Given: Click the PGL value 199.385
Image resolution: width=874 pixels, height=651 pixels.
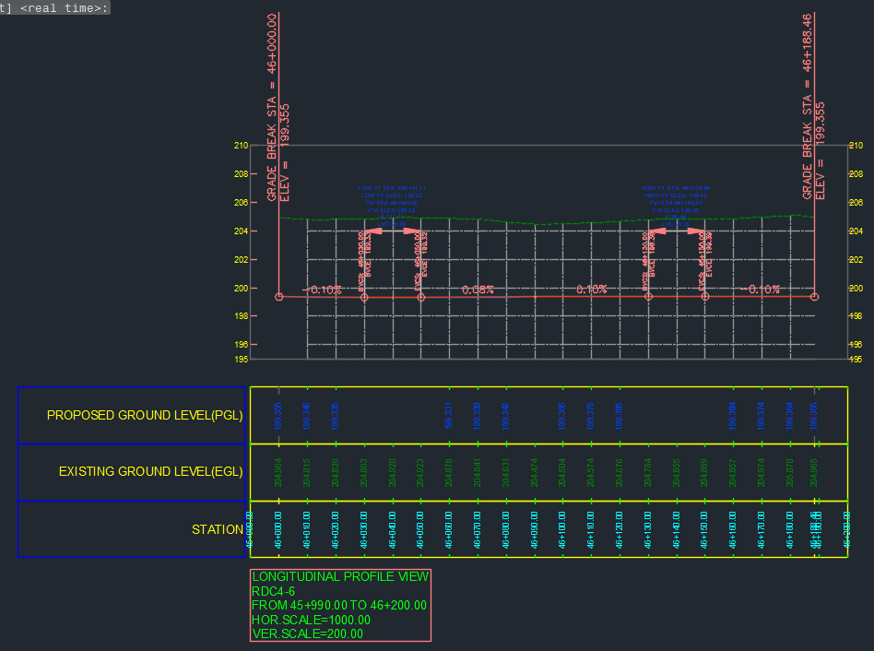Looking at the screenshot, I should point(620,416).
